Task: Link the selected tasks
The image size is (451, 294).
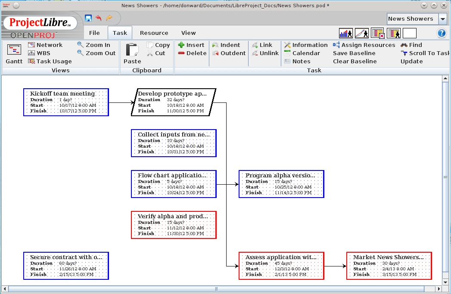Action: (x=262, y=45)
